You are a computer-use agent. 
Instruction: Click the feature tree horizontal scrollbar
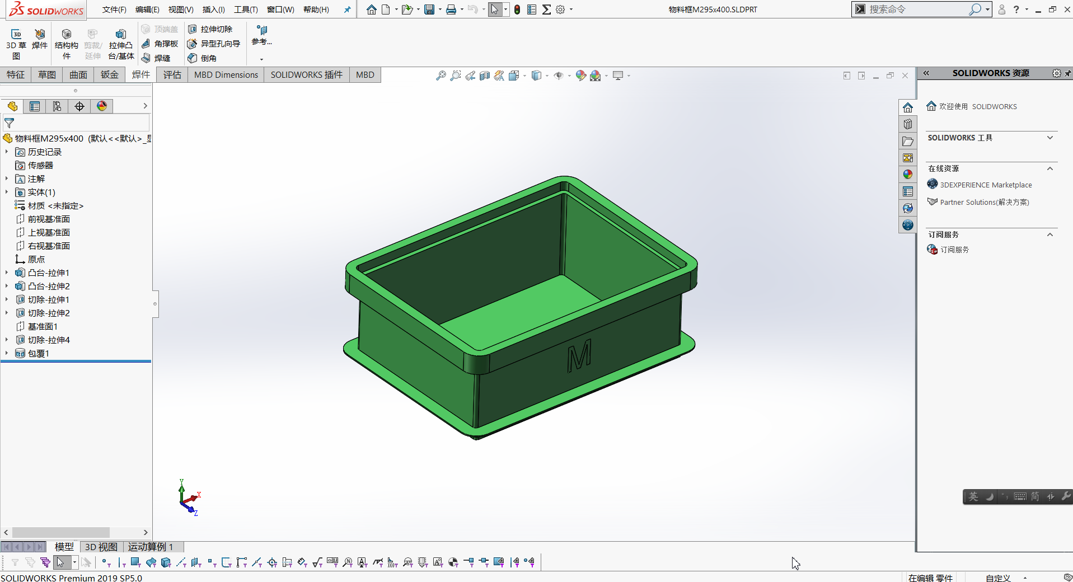coord(60,532)
